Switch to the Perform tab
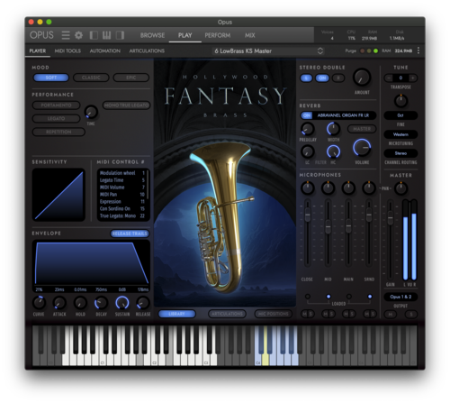This screenshot has width=450, height=403. point(218,35)
